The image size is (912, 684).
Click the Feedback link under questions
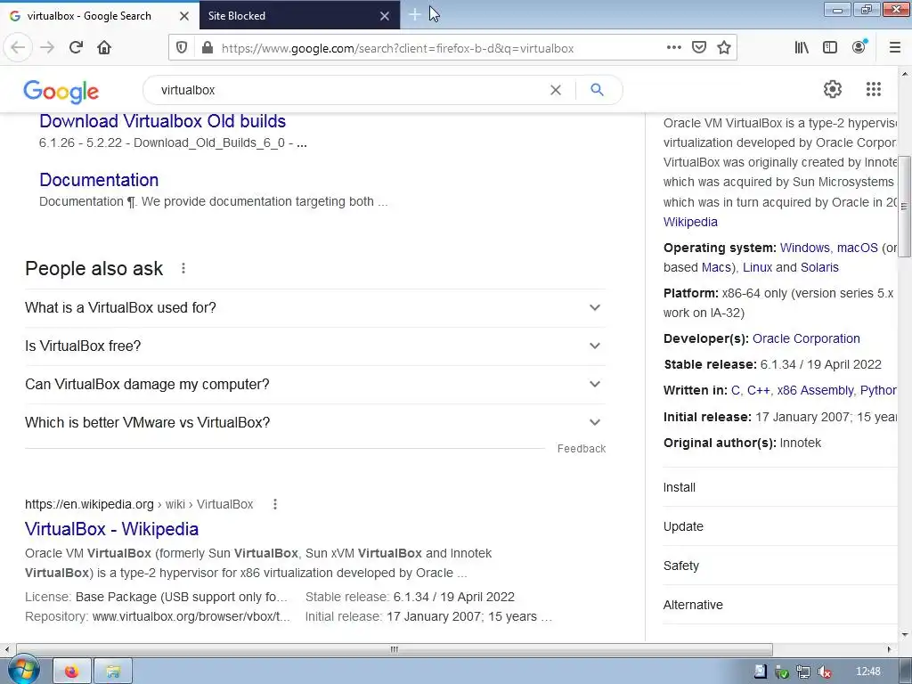coord(582,449)
